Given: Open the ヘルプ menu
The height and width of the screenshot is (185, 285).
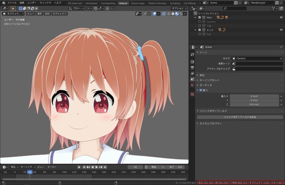Looking at the screenshot, I should click(x=58, y=3).
